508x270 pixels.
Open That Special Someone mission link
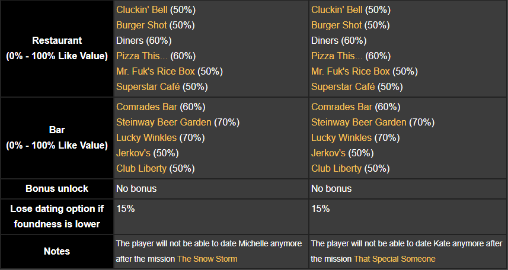coord(394,259)
